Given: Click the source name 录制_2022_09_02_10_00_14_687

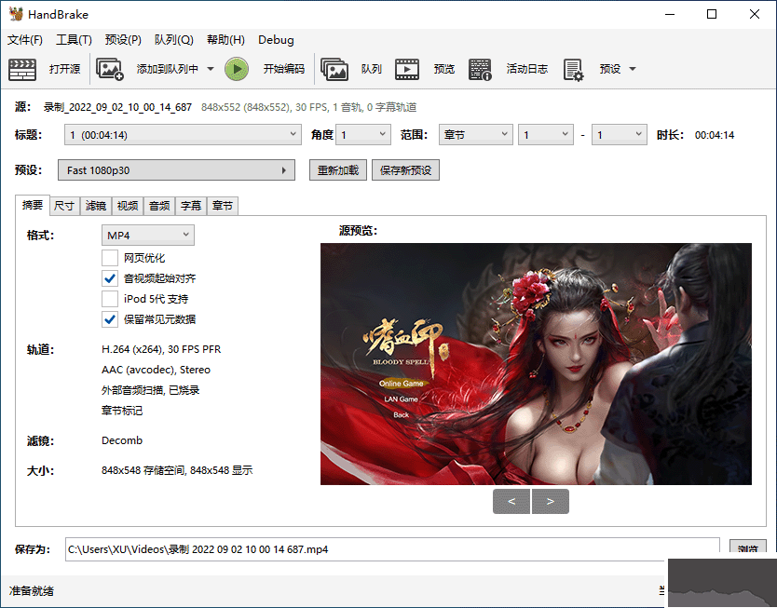Looking at the screenshot, I should (117, 107).
